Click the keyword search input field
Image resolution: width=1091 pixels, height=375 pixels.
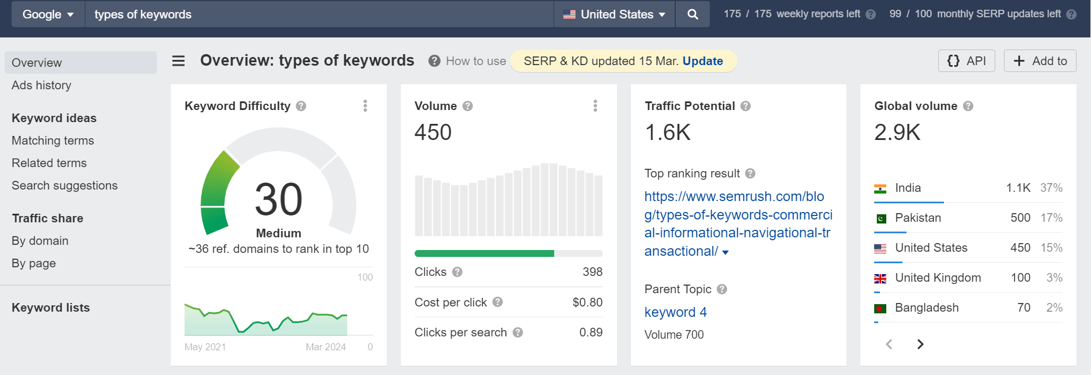319,14
